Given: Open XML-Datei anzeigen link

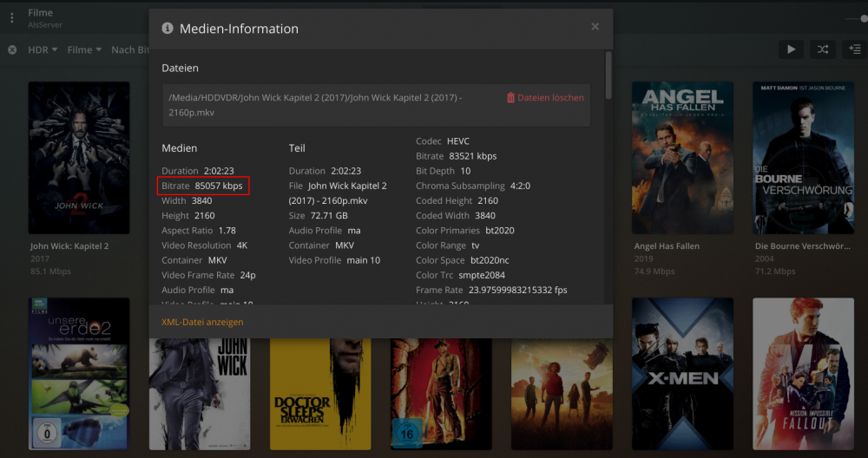Looking at the screenshot, I should click(x=202, y=322).
